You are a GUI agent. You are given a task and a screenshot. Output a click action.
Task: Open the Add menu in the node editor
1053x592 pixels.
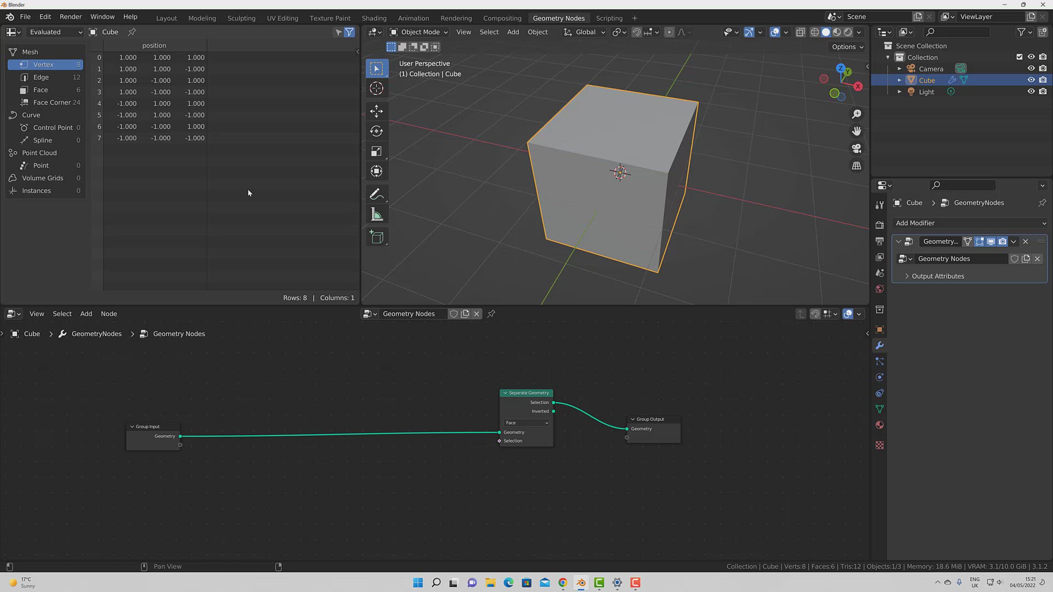(86, 314)
